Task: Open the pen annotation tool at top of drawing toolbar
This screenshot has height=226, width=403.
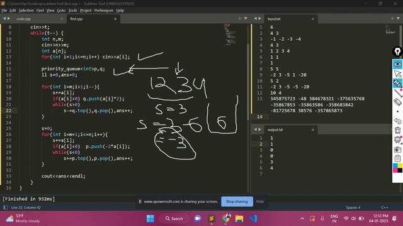Action: coord(397,51)
